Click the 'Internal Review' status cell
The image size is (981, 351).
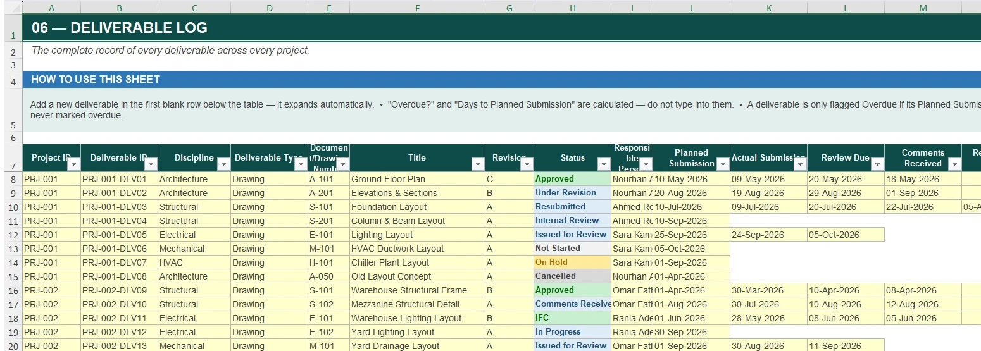[573, 221]
